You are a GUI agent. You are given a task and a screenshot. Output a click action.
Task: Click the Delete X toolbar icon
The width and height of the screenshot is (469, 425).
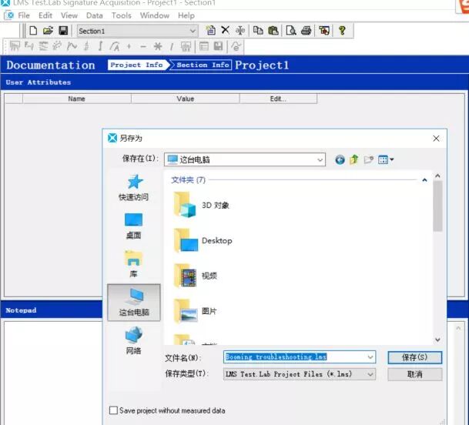coord(225,30)
